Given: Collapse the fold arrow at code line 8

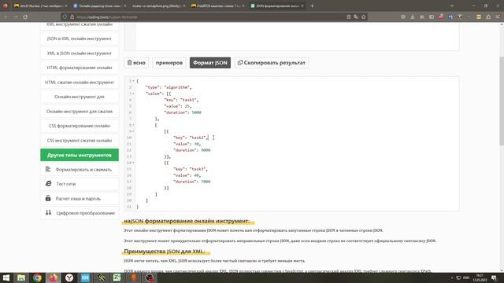Looking at the screenshot, I should click(133, 125).
